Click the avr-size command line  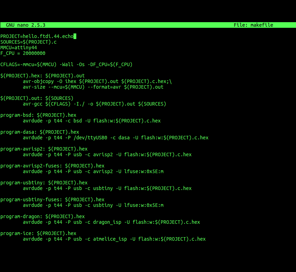[x=93, y=87]
